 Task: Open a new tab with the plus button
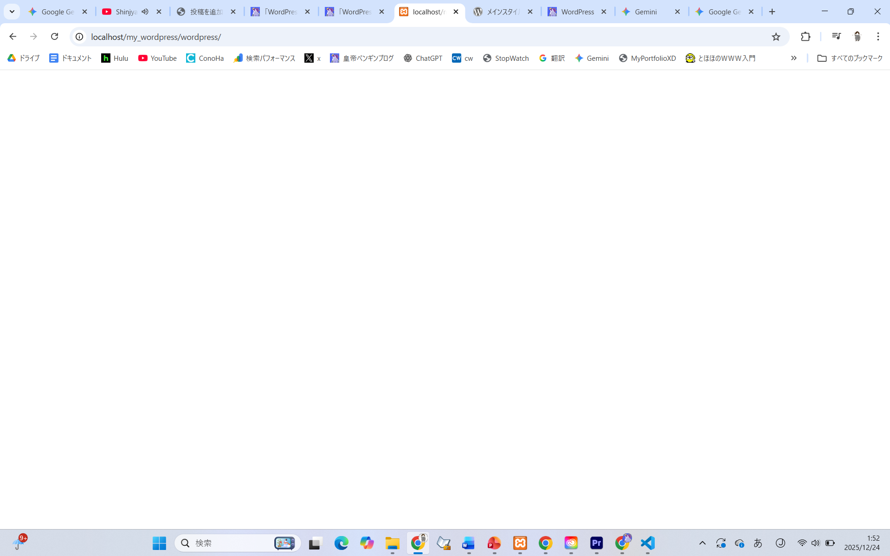pyautogui.click(x=772, y=12)
